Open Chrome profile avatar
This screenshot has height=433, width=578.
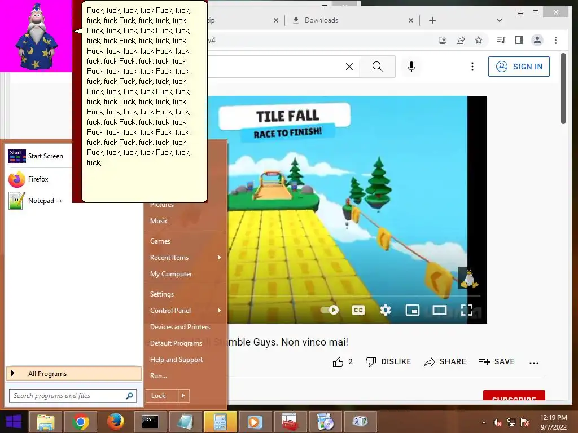tap(537, 40)
